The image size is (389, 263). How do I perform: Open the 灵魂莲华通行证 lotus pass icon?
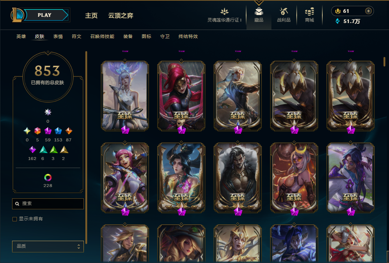pos(224,11)
